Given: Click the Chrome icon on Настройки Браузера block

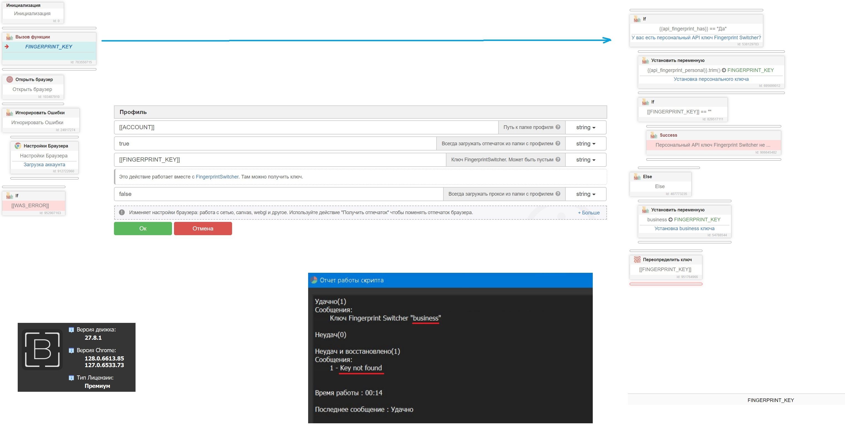Looking at the screenshot, I should [18, 146].
